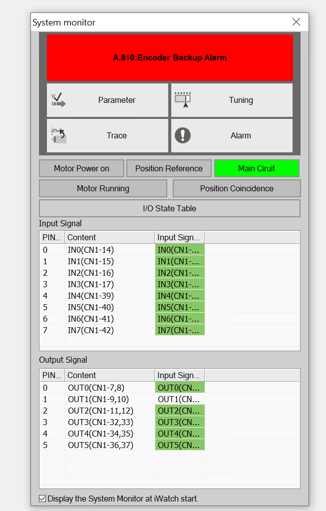Click the Input Signal Content column header
The image size is (326, 511).
click(x=109, y=237)
